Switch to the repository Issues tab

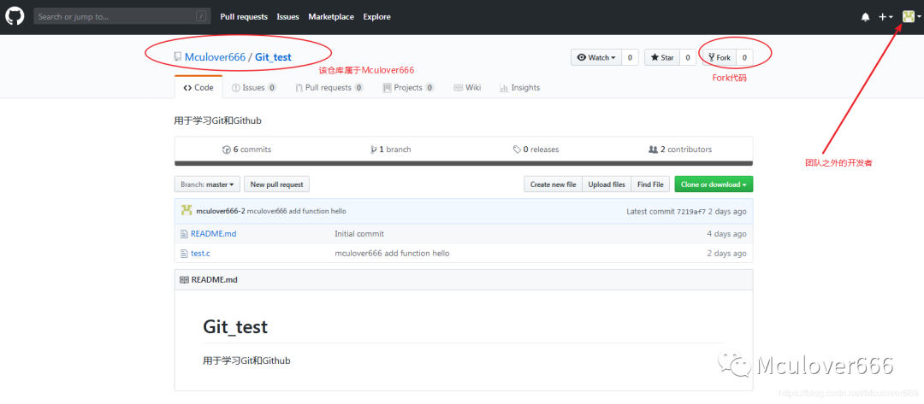pyautogui.click(x=254, y=87)
